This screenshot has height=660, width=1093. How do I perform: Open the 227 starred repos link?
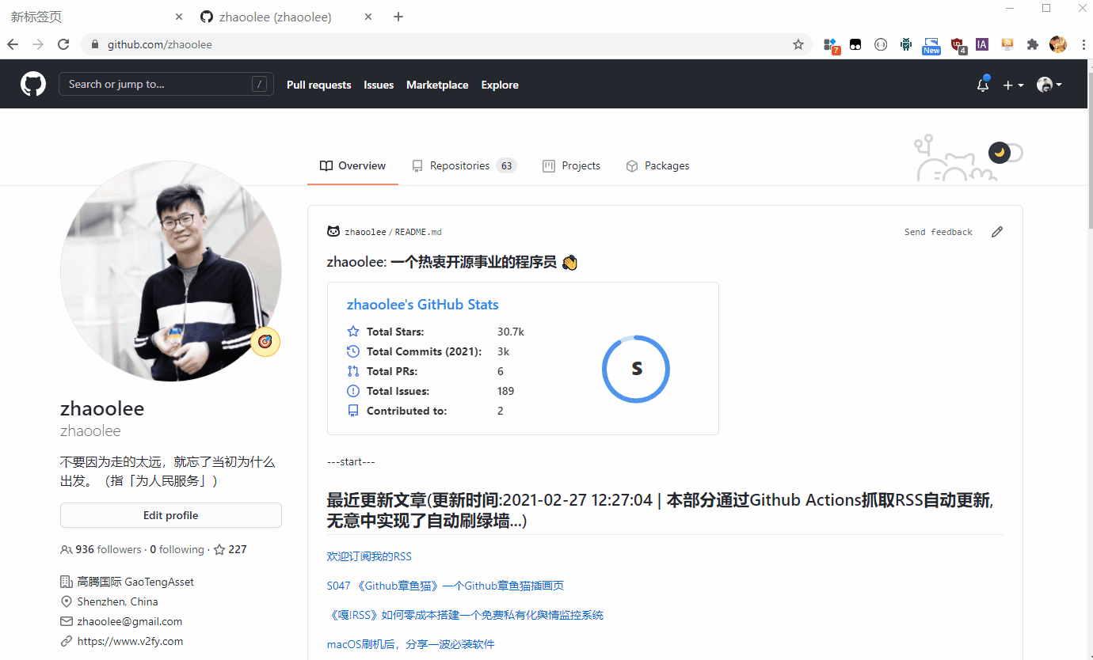(x=230, y=549)
